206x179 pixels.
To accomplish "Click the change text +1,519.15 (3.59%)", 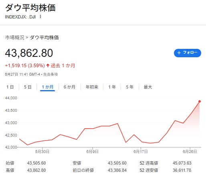I will (25, 66).
